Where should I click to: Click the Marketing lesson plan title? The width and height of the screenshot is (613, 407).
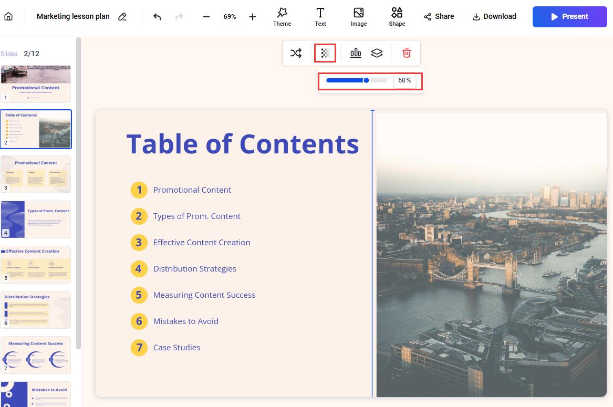pos(73,16)
